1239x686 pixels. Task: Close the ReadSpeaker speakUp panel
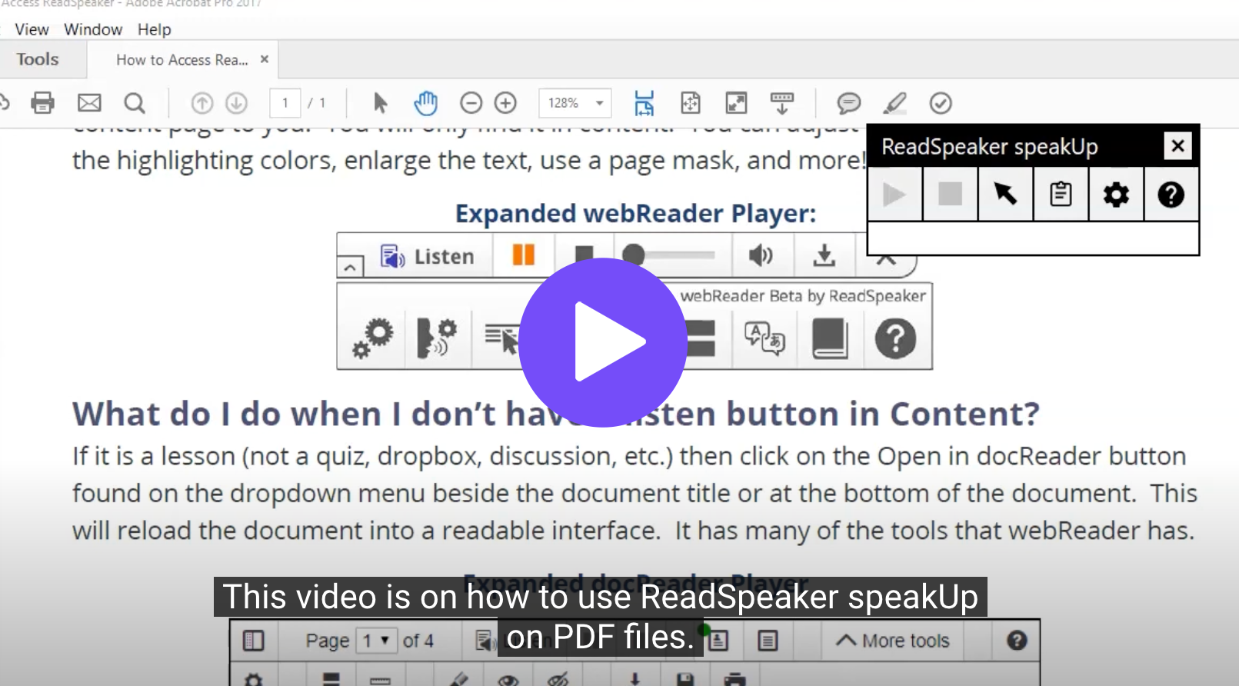coord(1177,145)
